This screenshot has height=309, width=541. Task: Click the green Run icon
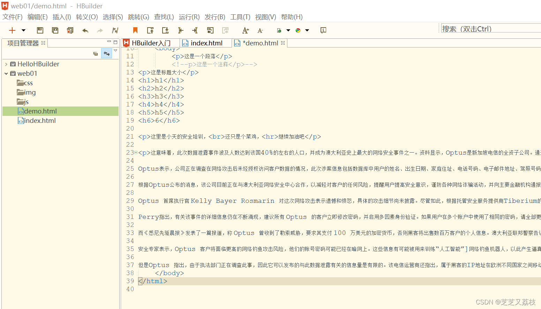(279, 30)
